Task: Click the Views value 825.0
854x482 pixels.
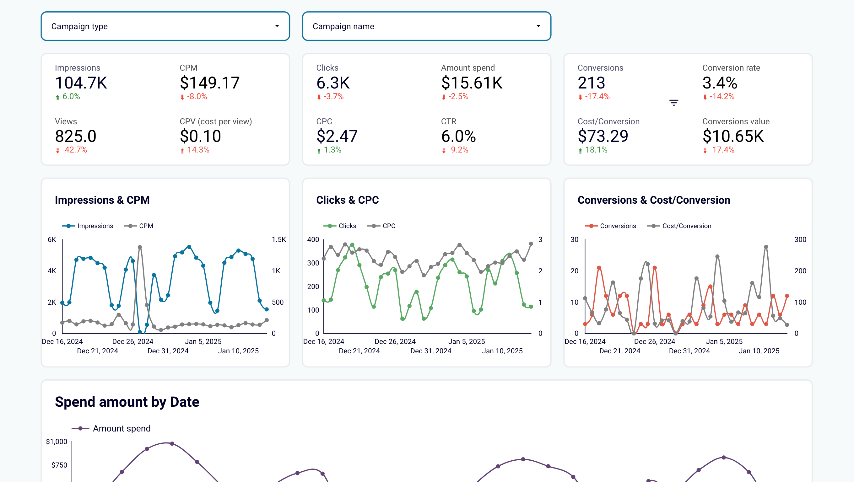Action: point(76,136)
